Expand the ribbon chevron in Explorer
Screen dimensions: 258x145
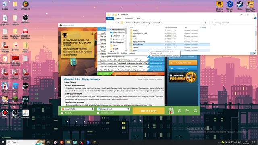click(253, 19)
